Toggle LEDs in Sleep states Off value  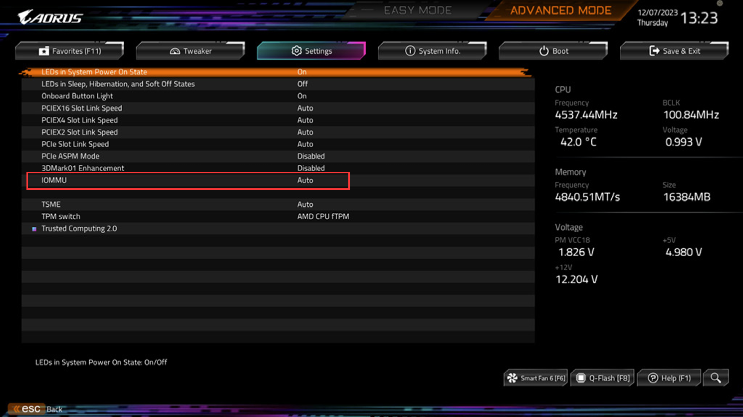coord(302,84)
